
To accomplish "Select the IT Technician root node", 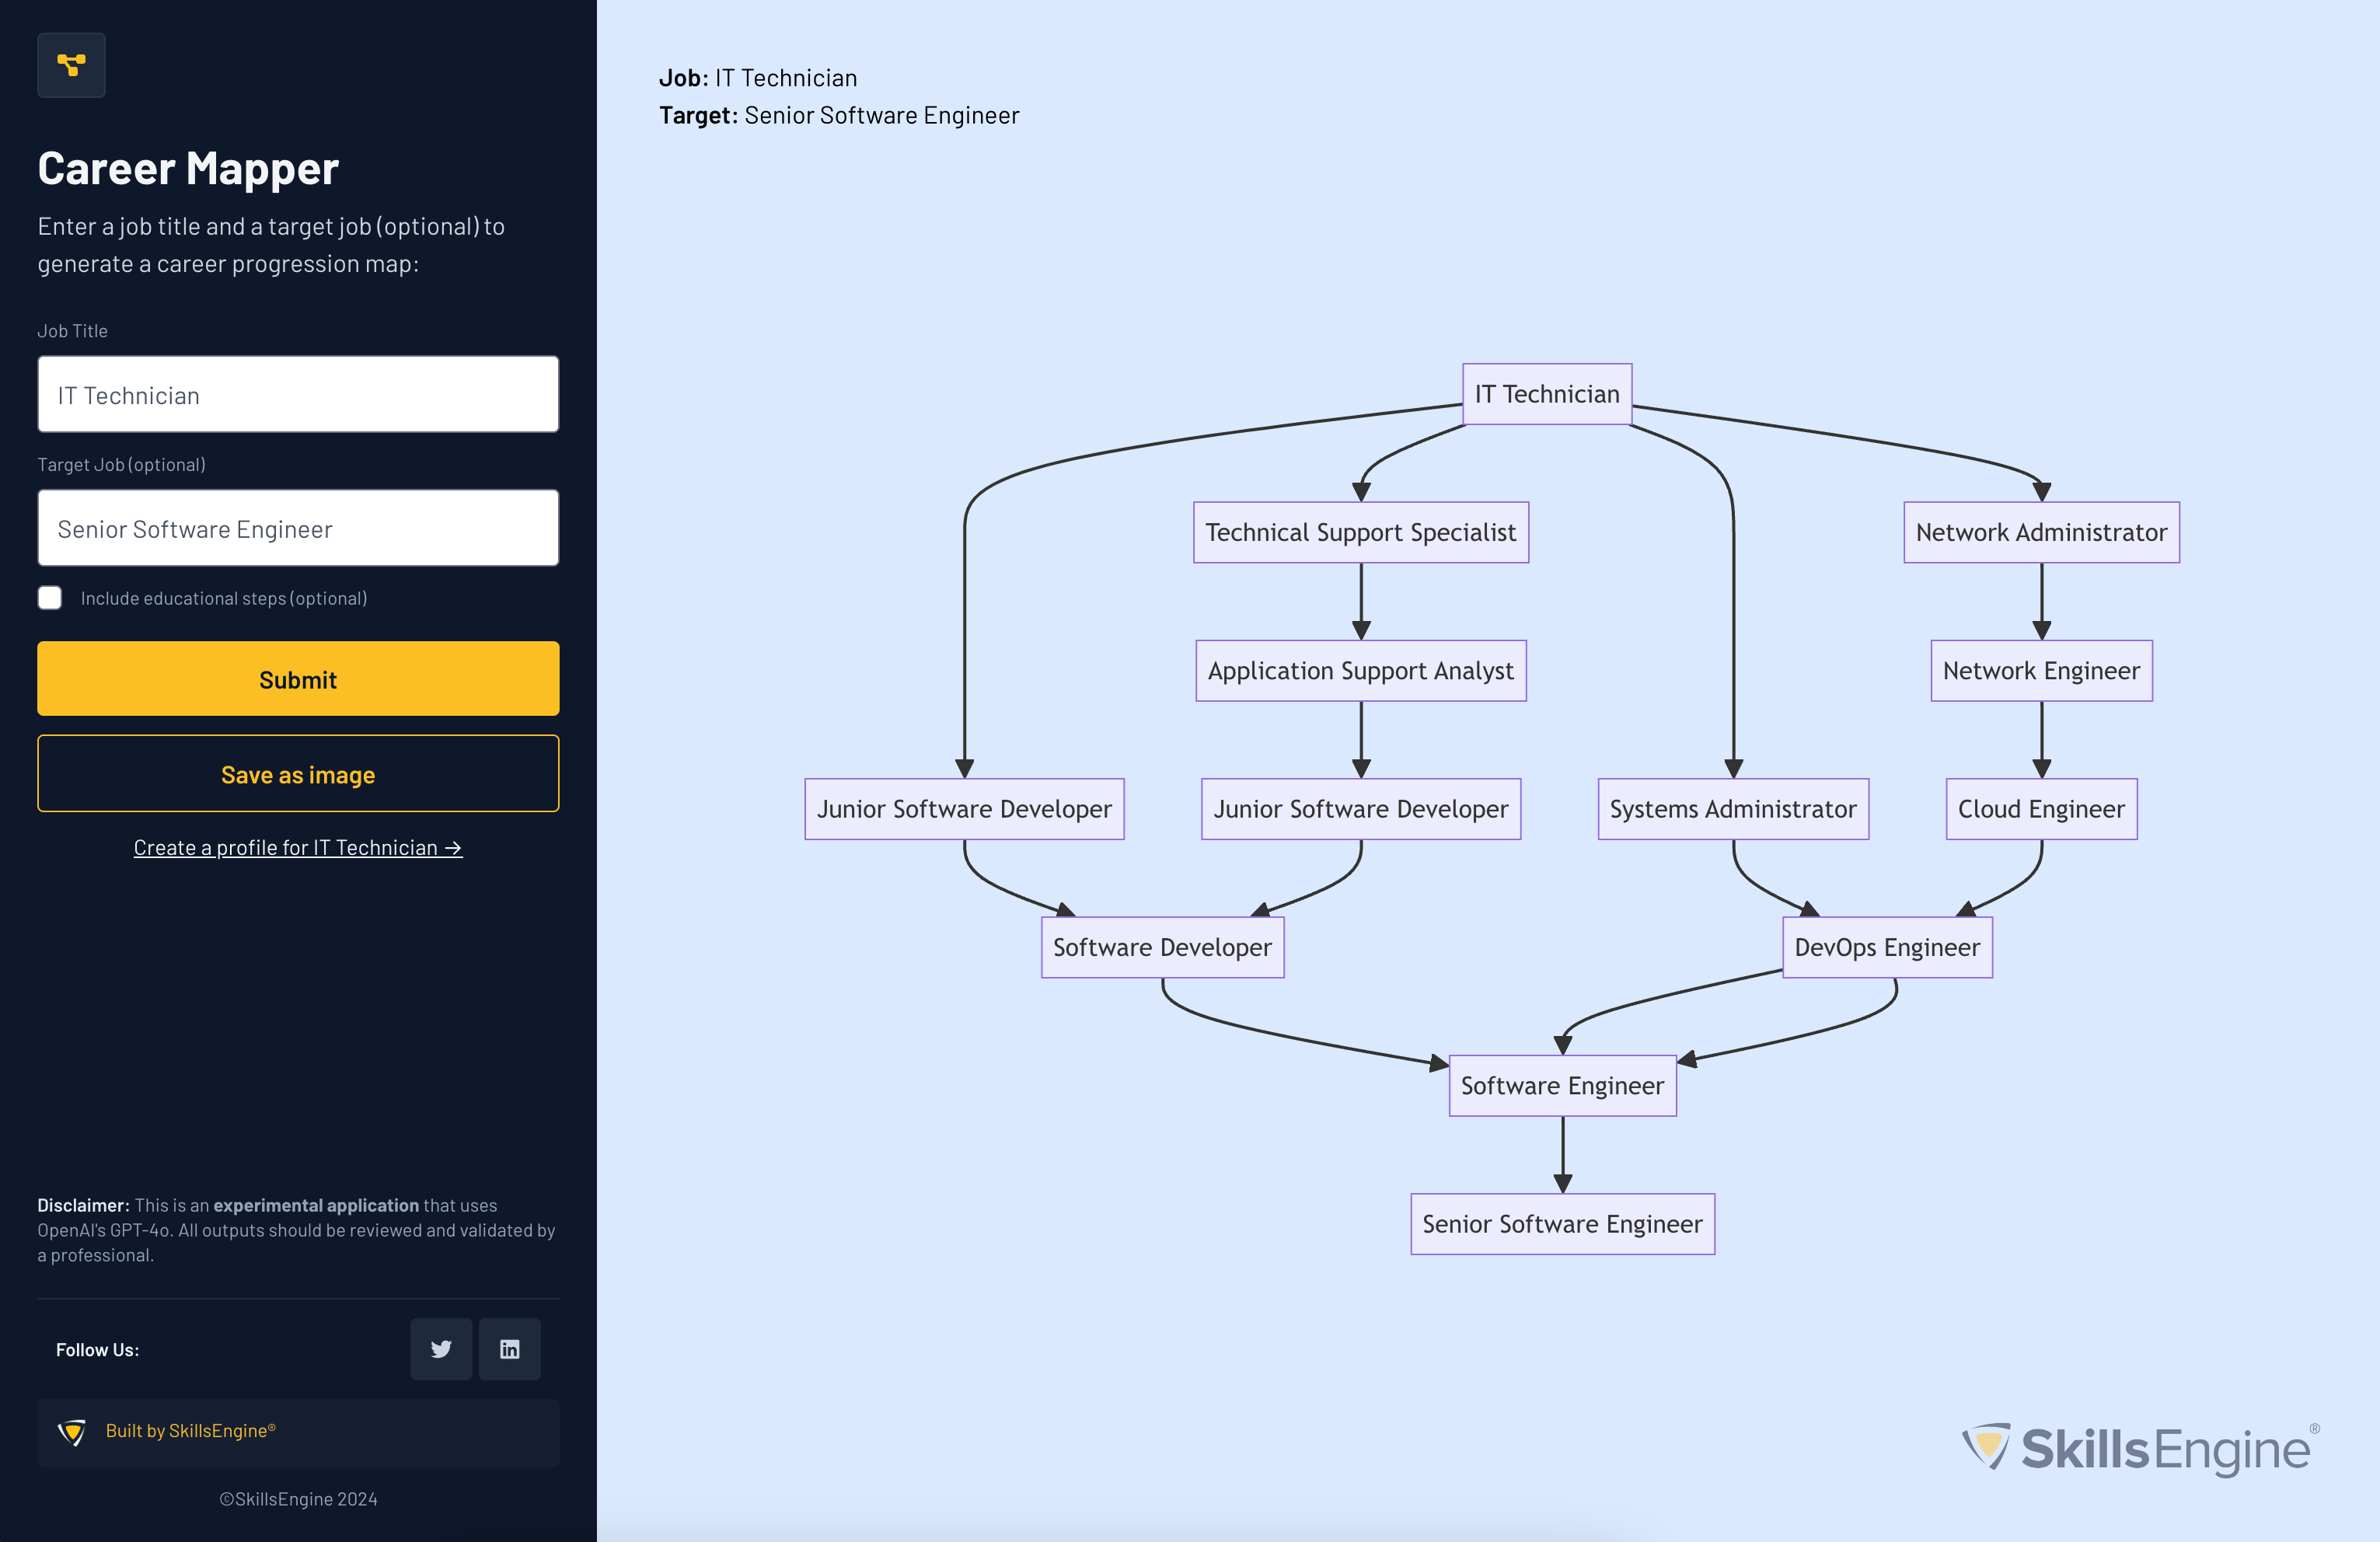I will click(1546, 394).
